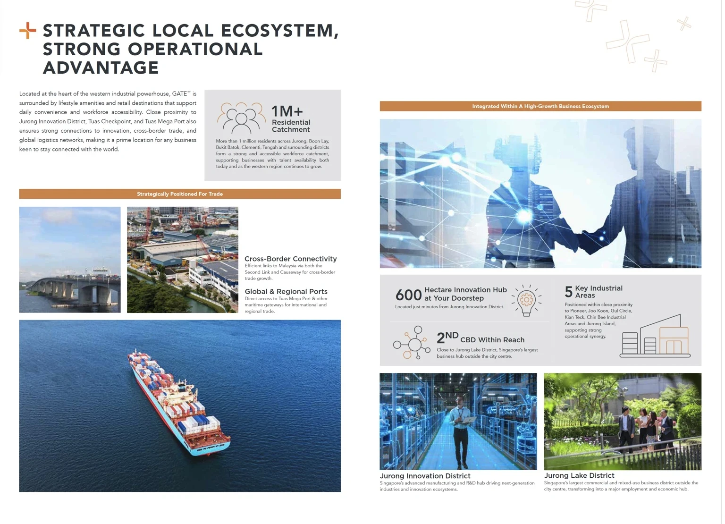Click the 'Residential Catchment' label
Image resolution: width=725 pixels, height=524 pixels.
click(x=291, y=126)
